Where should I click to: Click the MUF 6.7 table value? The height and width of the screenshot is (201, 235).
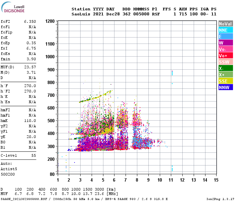click(x=18, y=194)
